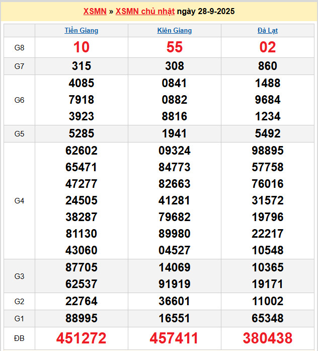318x351 pixels.
Task: Select G5 result 5492 for Đà Lạt
Action: pos(268,133)
